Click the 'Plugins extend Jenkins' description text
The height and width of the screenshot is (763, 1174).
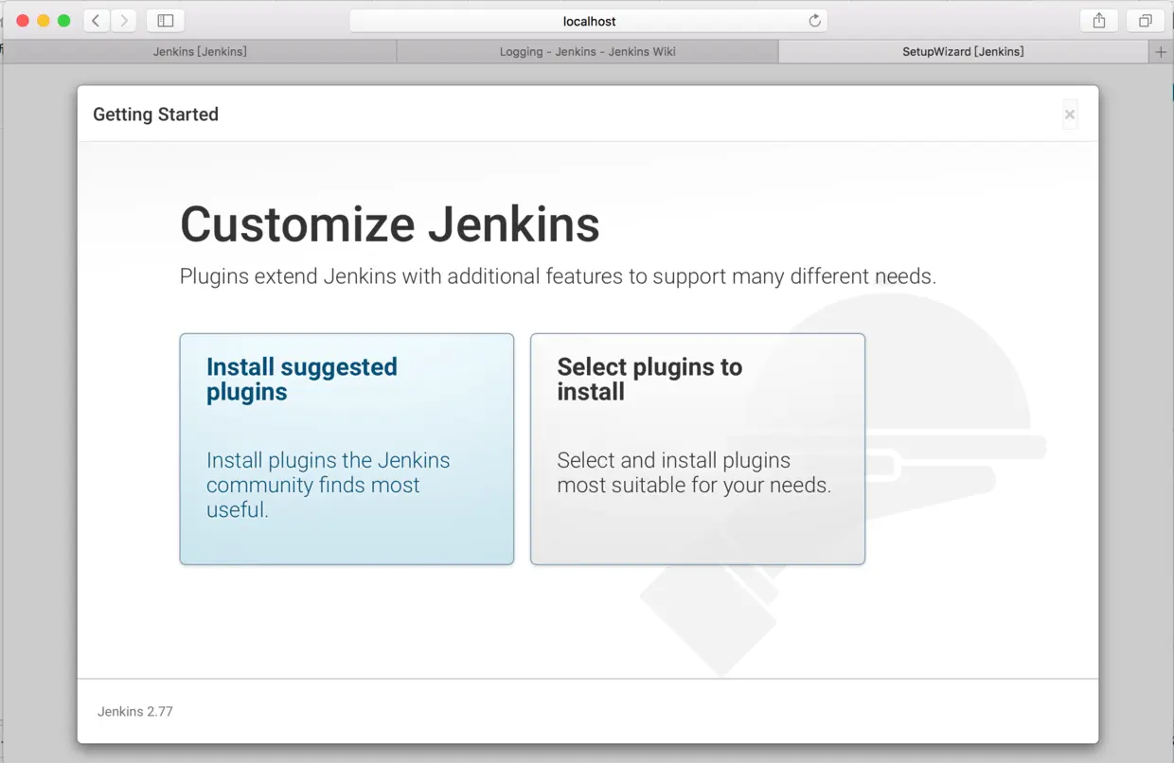point(558,276)
